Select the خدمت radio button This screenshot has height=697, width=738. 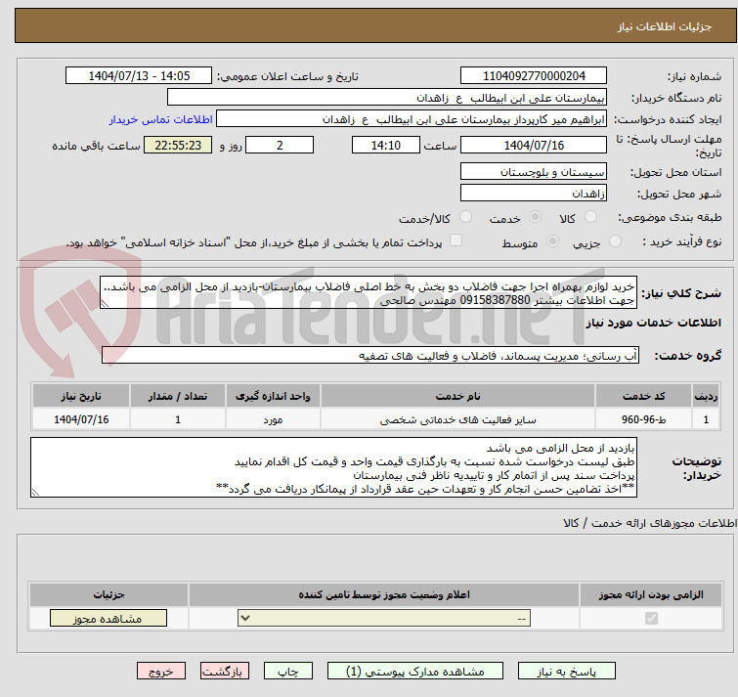[535, 217]
